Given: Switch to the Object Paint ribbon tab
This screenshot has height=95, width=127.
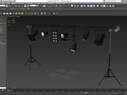Looking at the screenshot, I should [13, 9].
